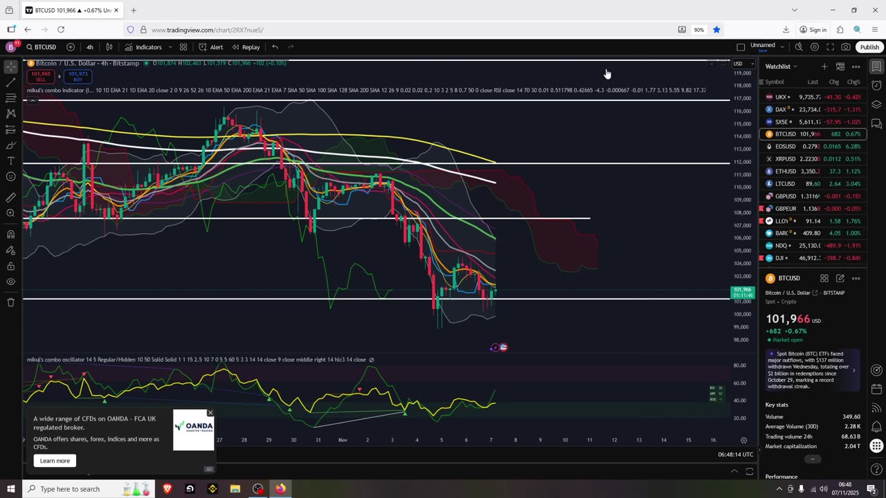Select the XRPUSD watchlist row
Viewport: 886px width, 498px height.
pyautogui.click(x=813, y=159)
